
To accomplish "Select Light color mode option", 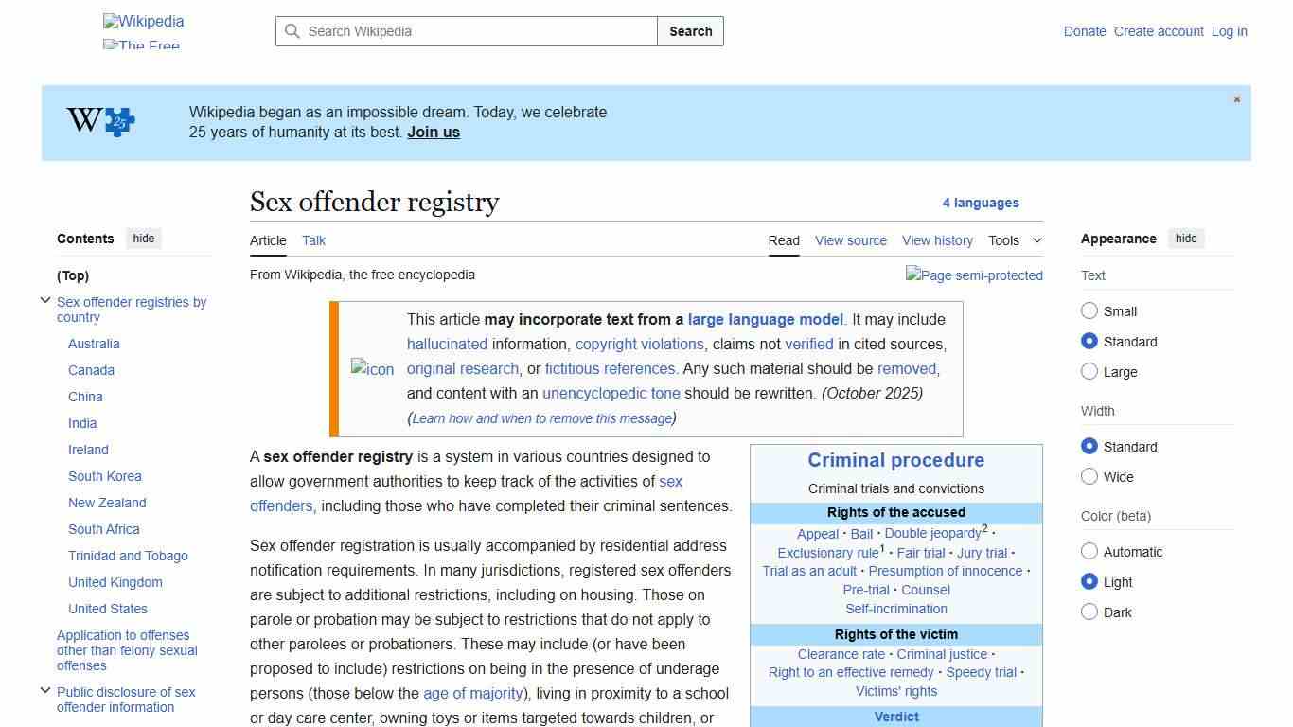I will [x=1089, y=581].
